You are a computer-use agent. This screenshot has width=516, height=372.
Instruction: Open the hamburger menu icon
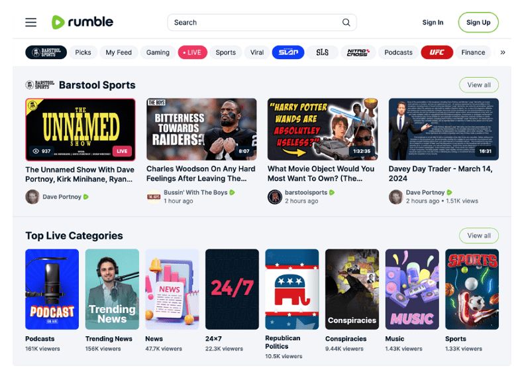[x=31, y=23]
